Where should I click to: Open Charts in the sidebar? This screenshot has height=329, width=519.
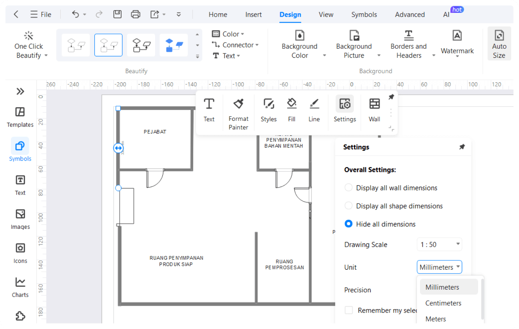pos(20,287)
